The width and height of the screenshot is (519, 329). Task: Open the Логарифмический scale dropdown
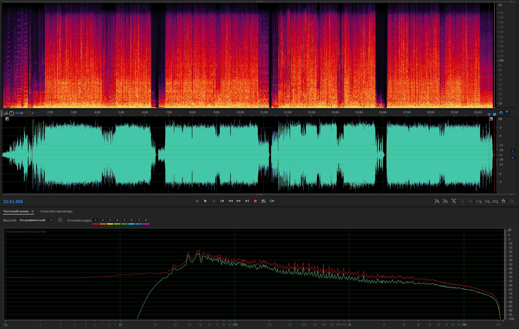[36, 220]
